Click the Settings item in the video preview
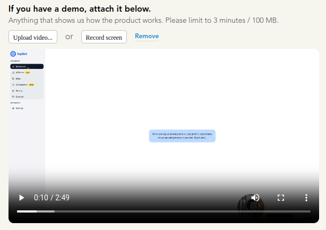The width and height of the screenshot is (326, 230). pos(18,108)
